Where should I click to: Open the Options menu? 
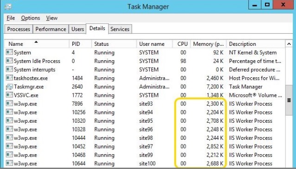pyautogui.click(x=31, y=18)
